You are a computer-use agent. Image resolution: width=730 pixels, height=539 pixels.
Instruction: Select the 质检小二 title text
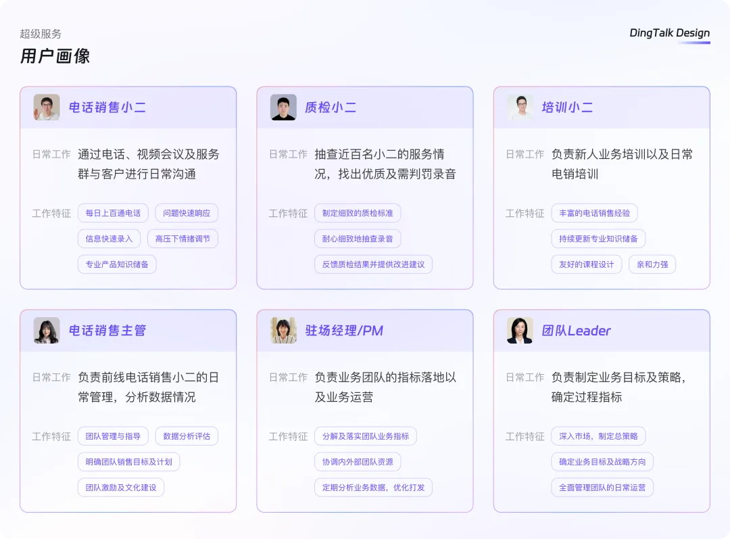click(x=331, y=107)
